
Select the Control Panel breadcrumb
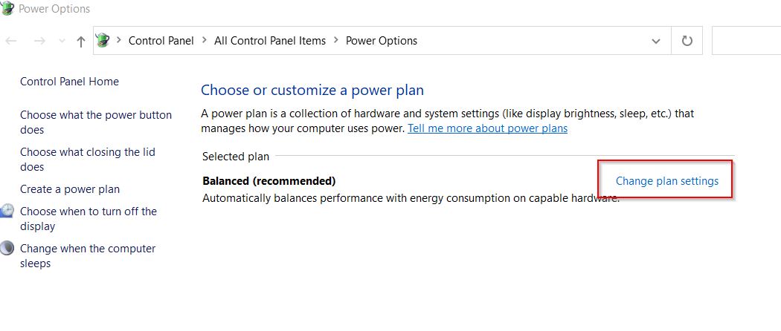click(161, 41)
